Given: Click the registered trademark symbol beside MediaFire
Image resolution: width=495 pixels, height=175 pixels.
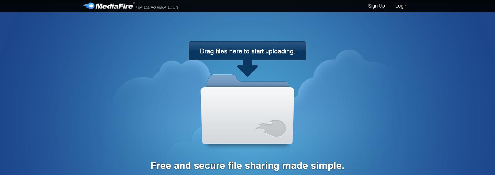Looking at the screenshot, I should point(134,3).
